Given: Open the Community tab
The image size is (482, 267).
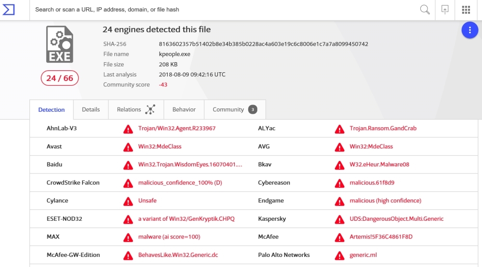Looking at the screenshot, I should coord(235,110).
